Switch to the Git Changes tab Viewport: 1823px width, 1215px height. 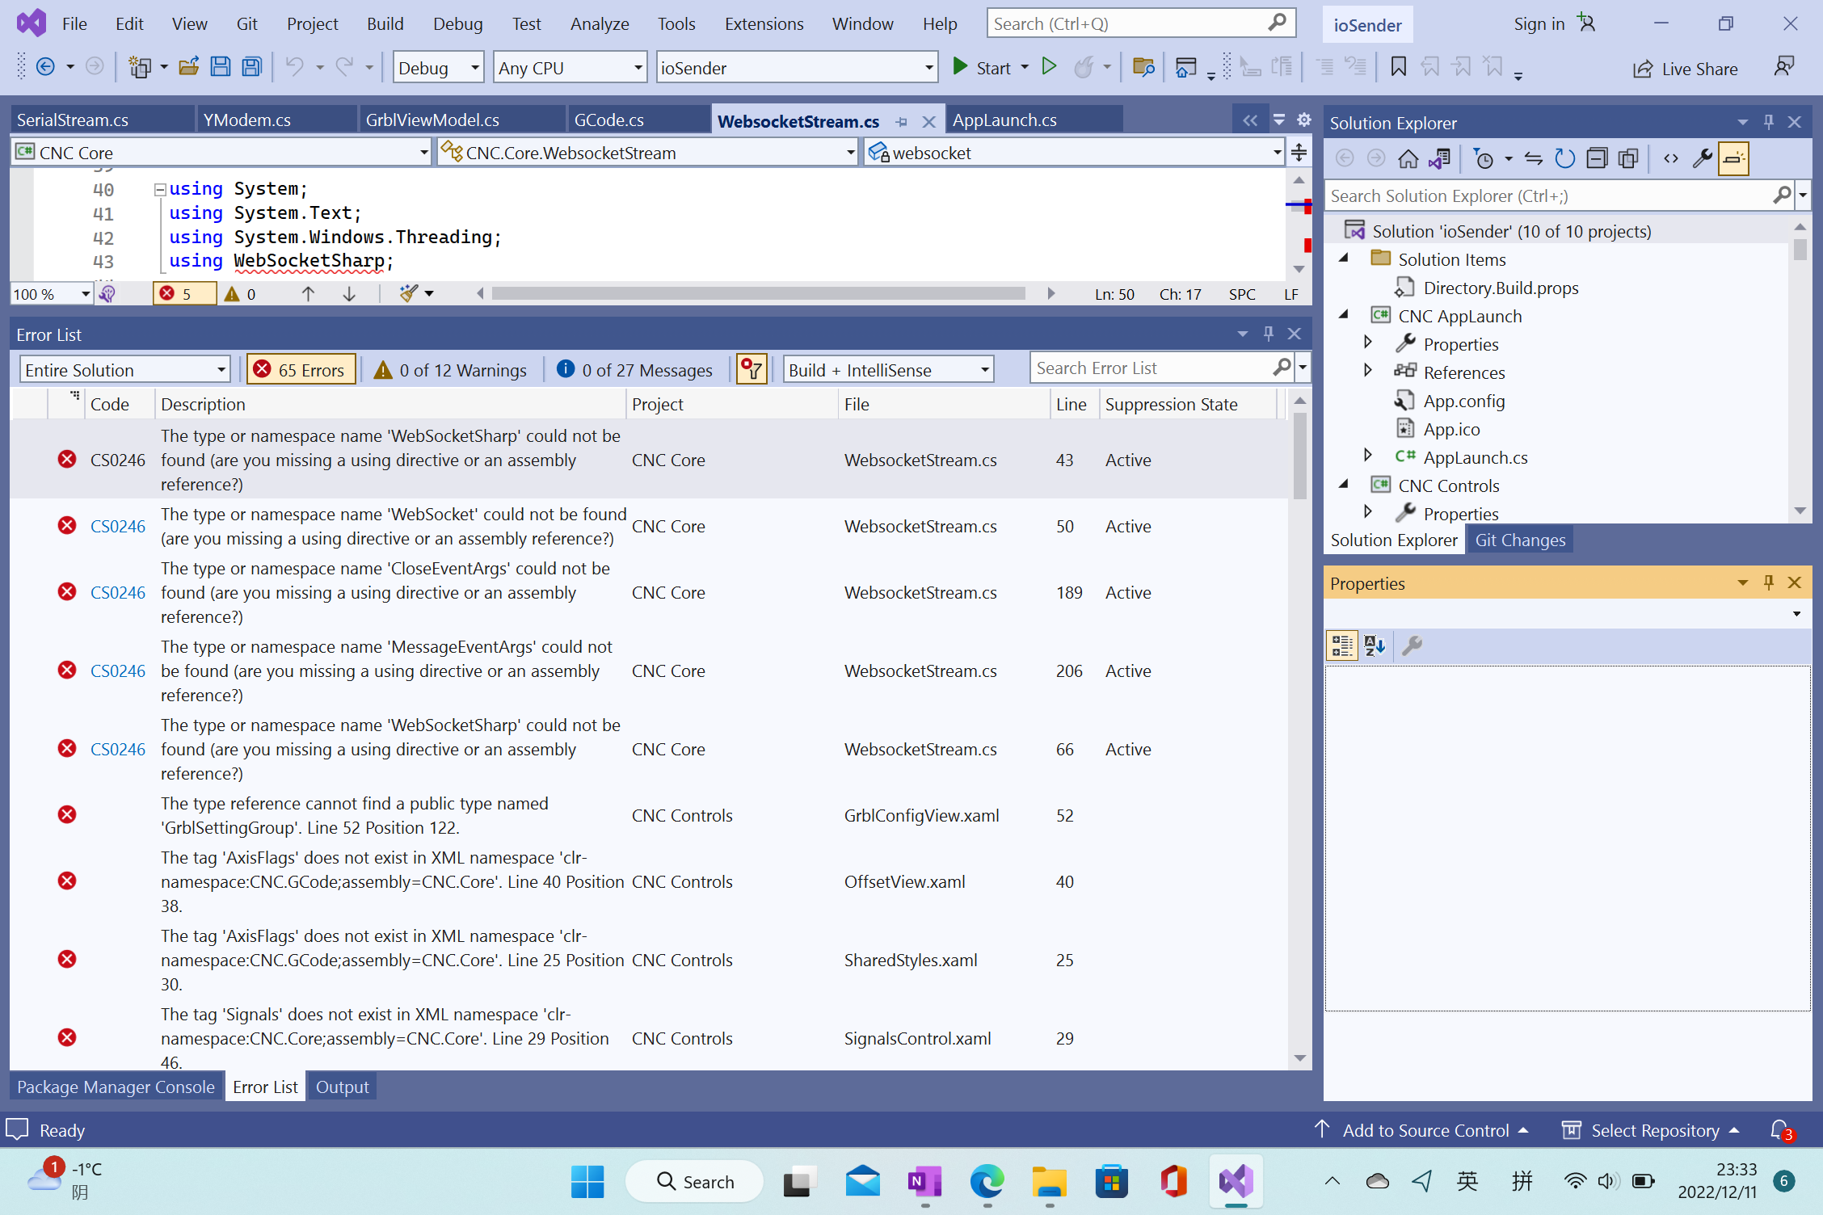coord(1519,540)
